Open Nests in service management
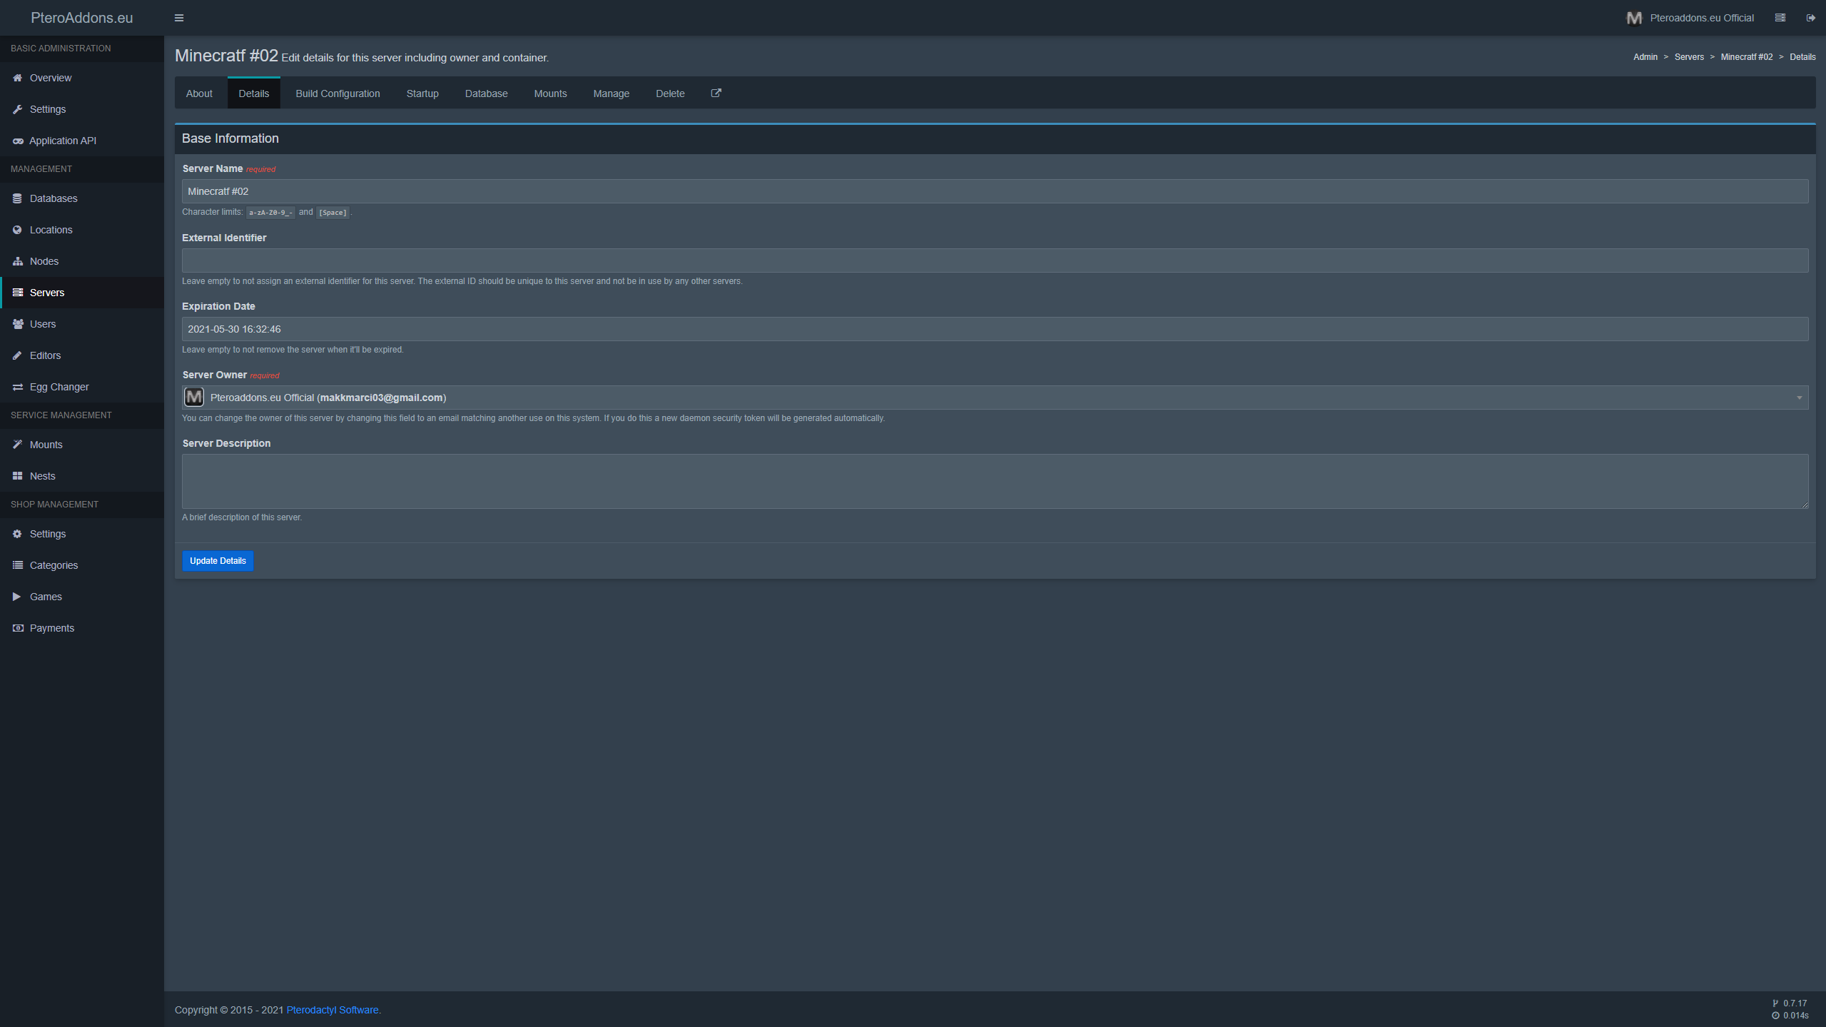The height and width of the screenshot is (1027, 1826). pyautogui.click(x=42, y=476)
